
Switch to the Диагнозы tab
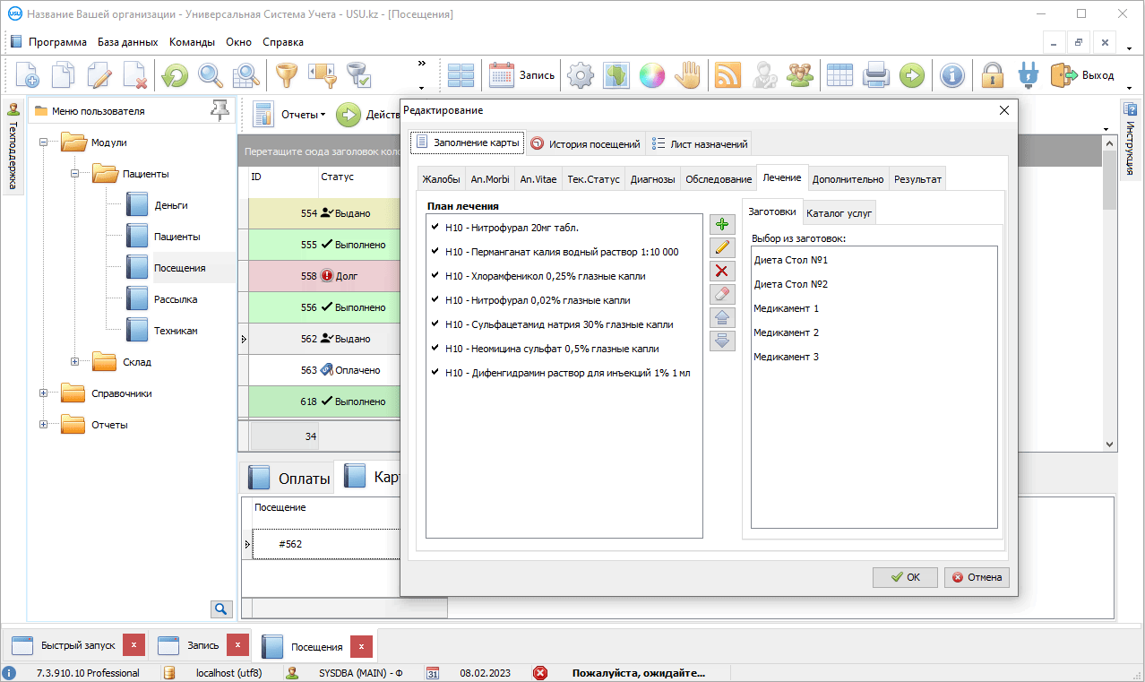pyautogui.click(x=652, y=179)
